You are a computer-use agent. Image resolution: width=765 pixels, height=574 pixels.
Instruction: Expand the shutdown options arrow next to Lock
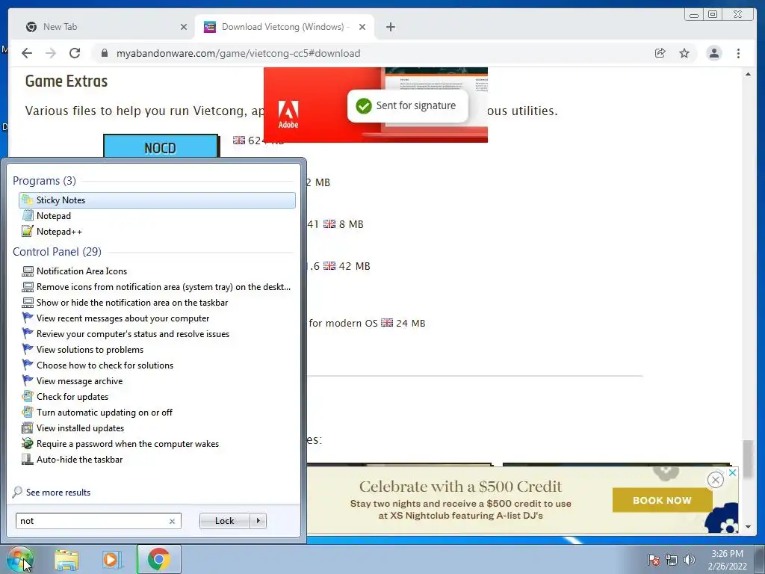(x=258, y=521)
